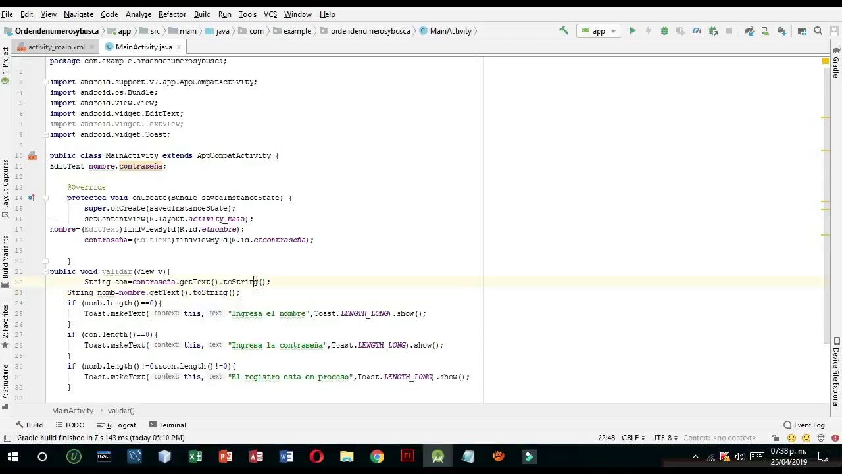Click the yellow warning indicator above scrollbar
The image size is (842, 474).
click(x=826, y=61)
